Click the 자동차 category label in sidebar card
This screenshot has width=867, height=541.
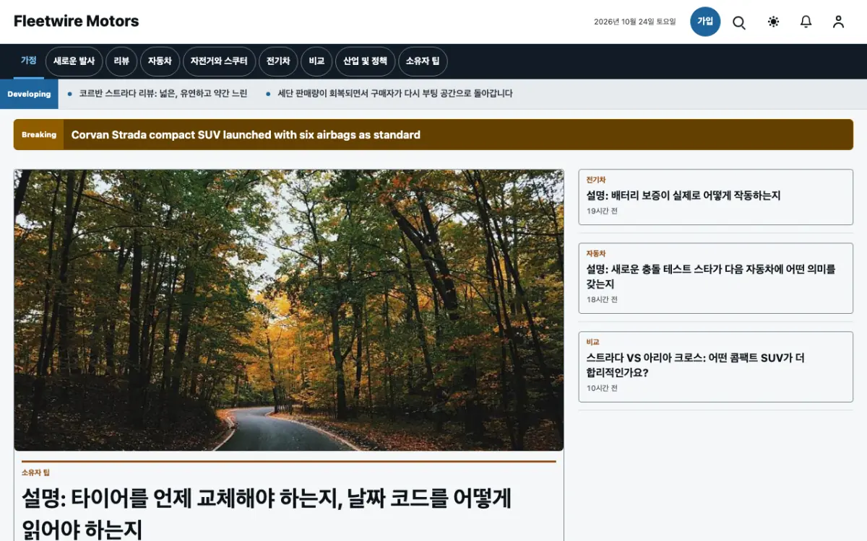click(596, 254)
